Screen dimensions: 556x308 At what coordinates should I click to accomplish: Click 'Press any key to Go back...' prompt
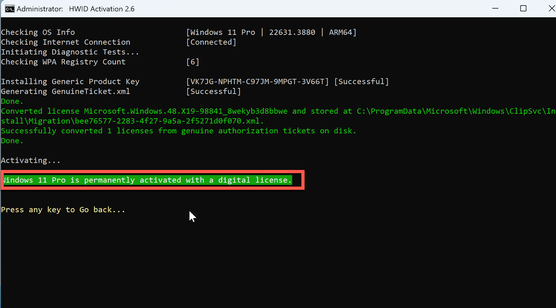tap(63, 210)
